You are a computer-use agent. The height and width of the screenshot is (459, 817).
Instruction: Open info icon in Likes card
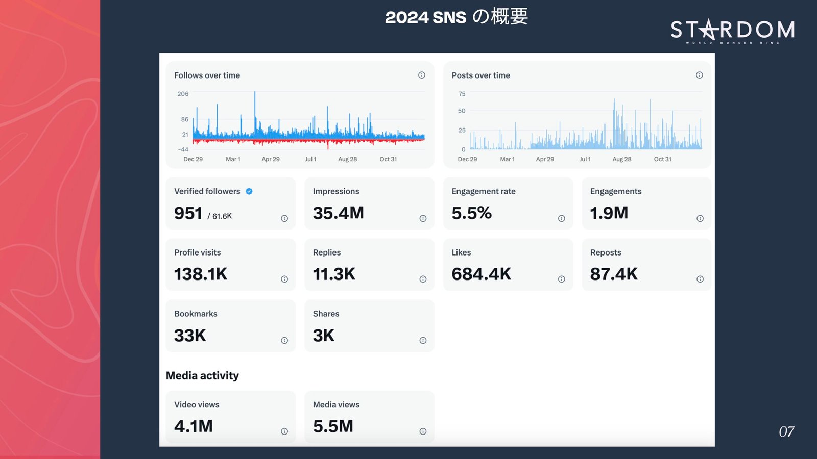click(562, 279)
